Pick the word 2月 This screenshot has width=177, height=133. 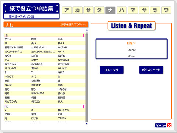(x=60, y=114)
